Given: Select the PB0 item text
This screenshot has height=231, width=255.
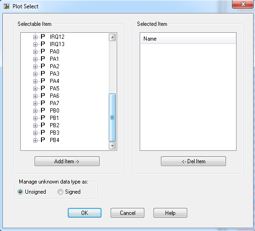Looking at the screenshot, I should (x=54, y=111).
